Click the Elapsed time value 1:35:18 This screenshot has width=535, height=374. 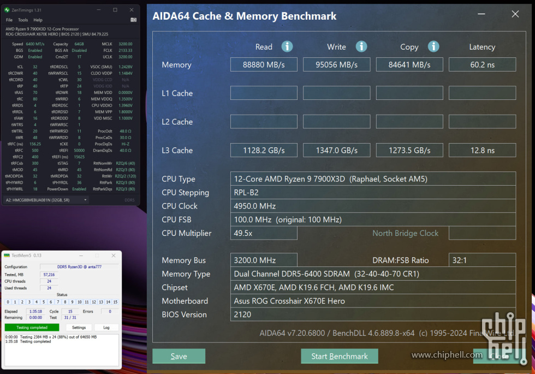[x=35, y=312]
